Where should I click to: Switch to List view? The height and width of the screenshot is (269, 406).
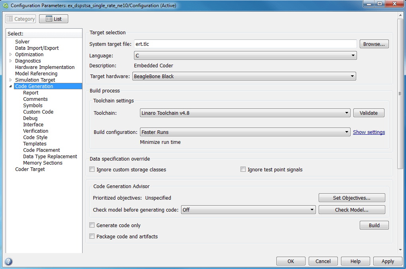point(53,19)
